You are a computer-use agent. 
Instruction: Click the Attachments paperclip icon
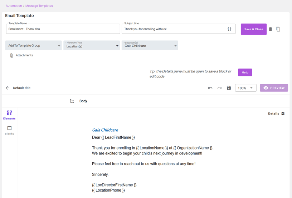point(11,56)
